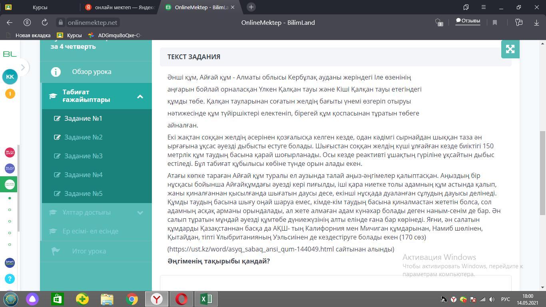Viewport: 546px width, 307px height.
Task: Click the edit icon beside Задание №5
Action: (x=58, y=193)
